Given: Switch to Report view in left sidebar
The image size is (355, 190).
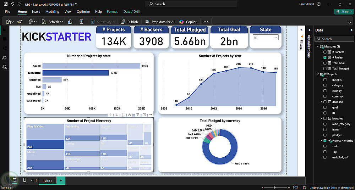Looking at the screenshot, I should tap(5, 30).
